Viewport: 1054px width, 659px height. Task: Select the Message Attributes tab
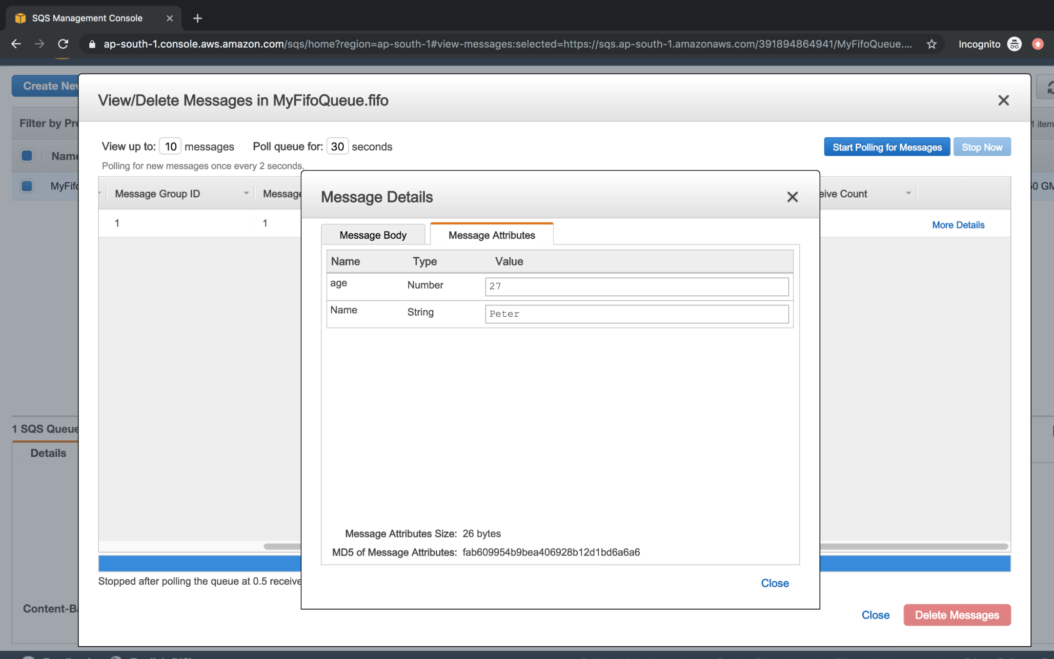pyautogui.click(x=491, y=235)
